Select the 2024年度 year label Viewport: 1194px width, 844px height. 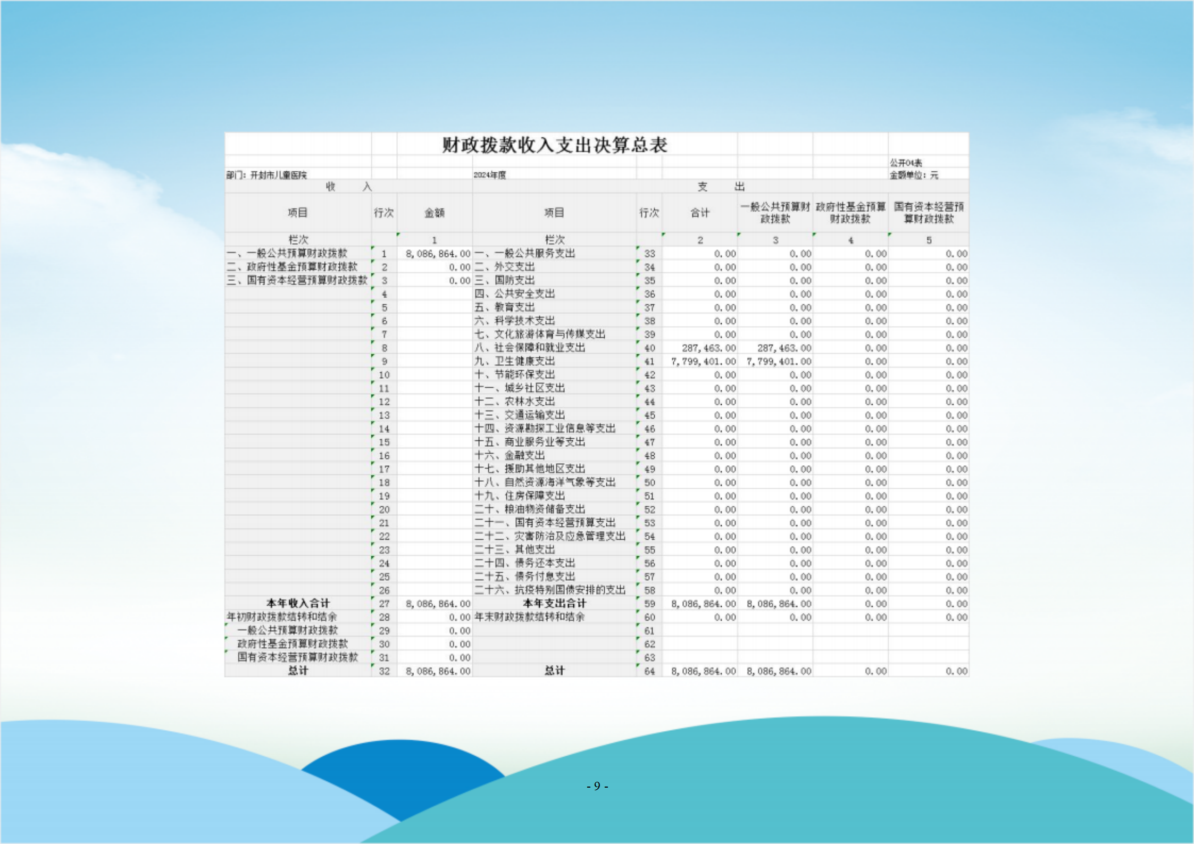click(x=489, y=175)
